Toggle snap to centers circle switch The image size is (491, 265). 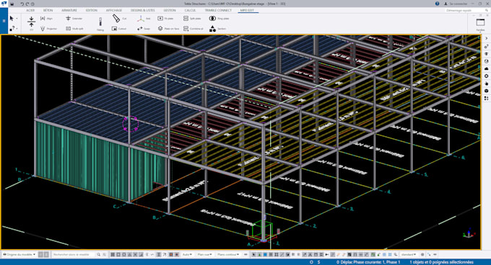coord(124,255)
